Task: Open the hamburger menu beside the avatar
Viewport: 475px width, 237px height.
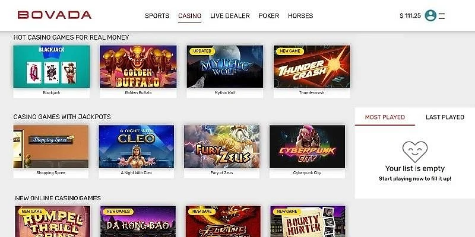Action: click(442, 16)
